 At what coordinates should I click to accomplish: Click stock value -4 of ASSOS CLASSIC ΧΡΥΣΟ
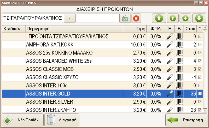coord(194,77)
